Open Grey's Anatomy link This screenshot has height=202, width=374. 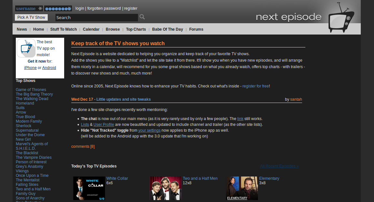tap(30, 167)
